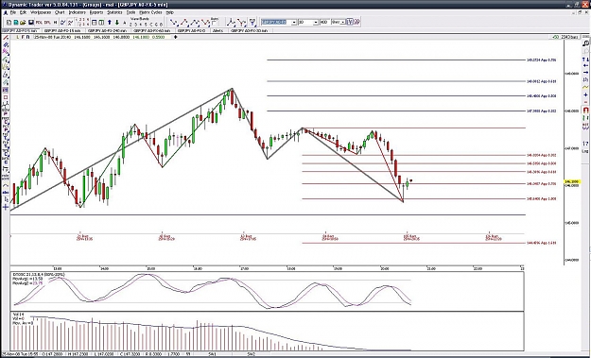Click the Y-shaped fork tool icon
This screenshot has height=358, width=591.
pos(241,23)
